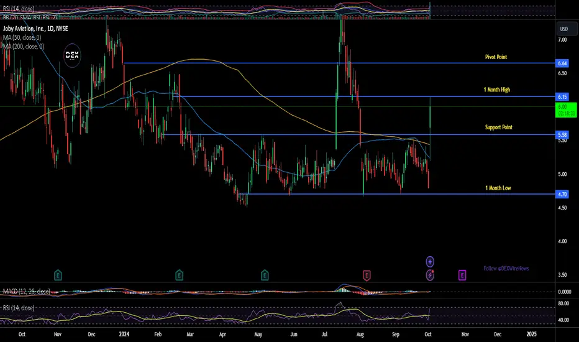Click the 2025 date axis label
The width and height of the screenshot is (579, 342).
tap(531, 335)
